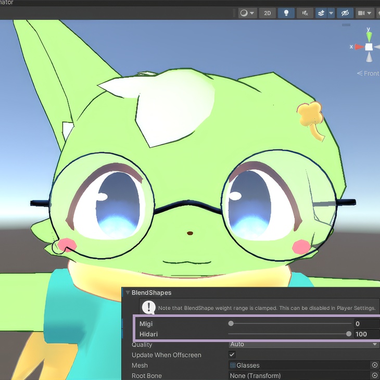Click the Migi value input field
This screenshot has width=380, height=380.
(366, 324)
